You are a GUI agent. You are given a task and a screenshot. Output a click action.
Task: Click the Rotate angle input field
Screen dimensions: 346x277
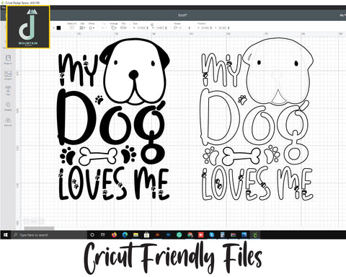tap(183, 28)
